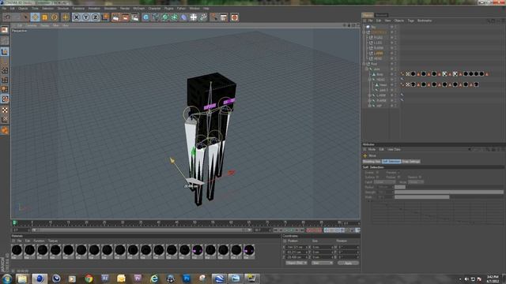Adjust the Strength slider bar

tap(448, 192)
